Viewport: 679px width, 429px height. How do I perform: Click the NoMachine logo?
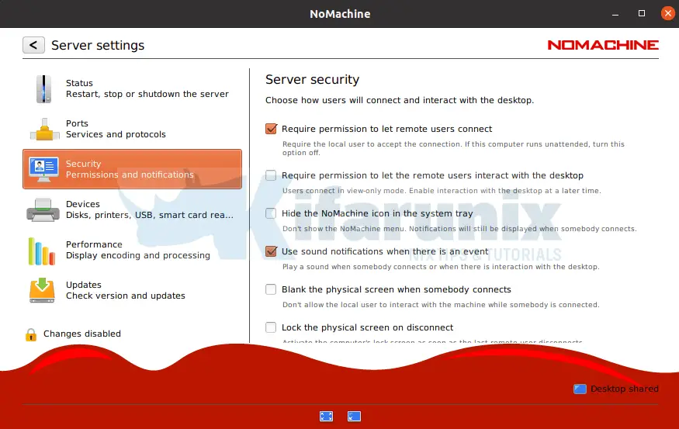(603, 45)
